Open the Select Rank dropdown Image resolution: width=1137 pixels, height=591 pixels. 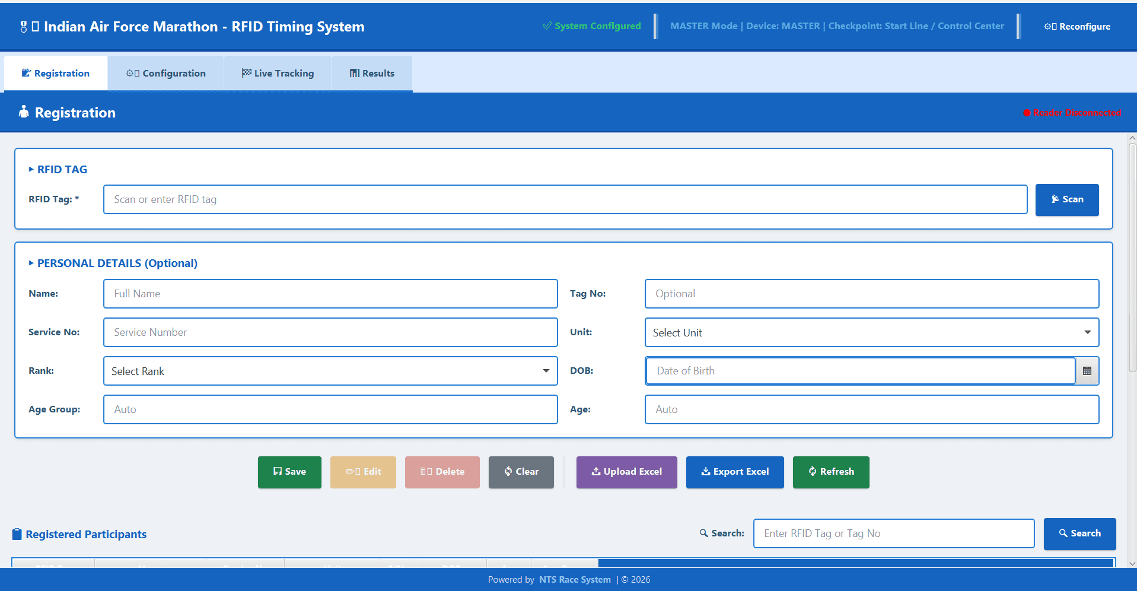click(330, 371)
